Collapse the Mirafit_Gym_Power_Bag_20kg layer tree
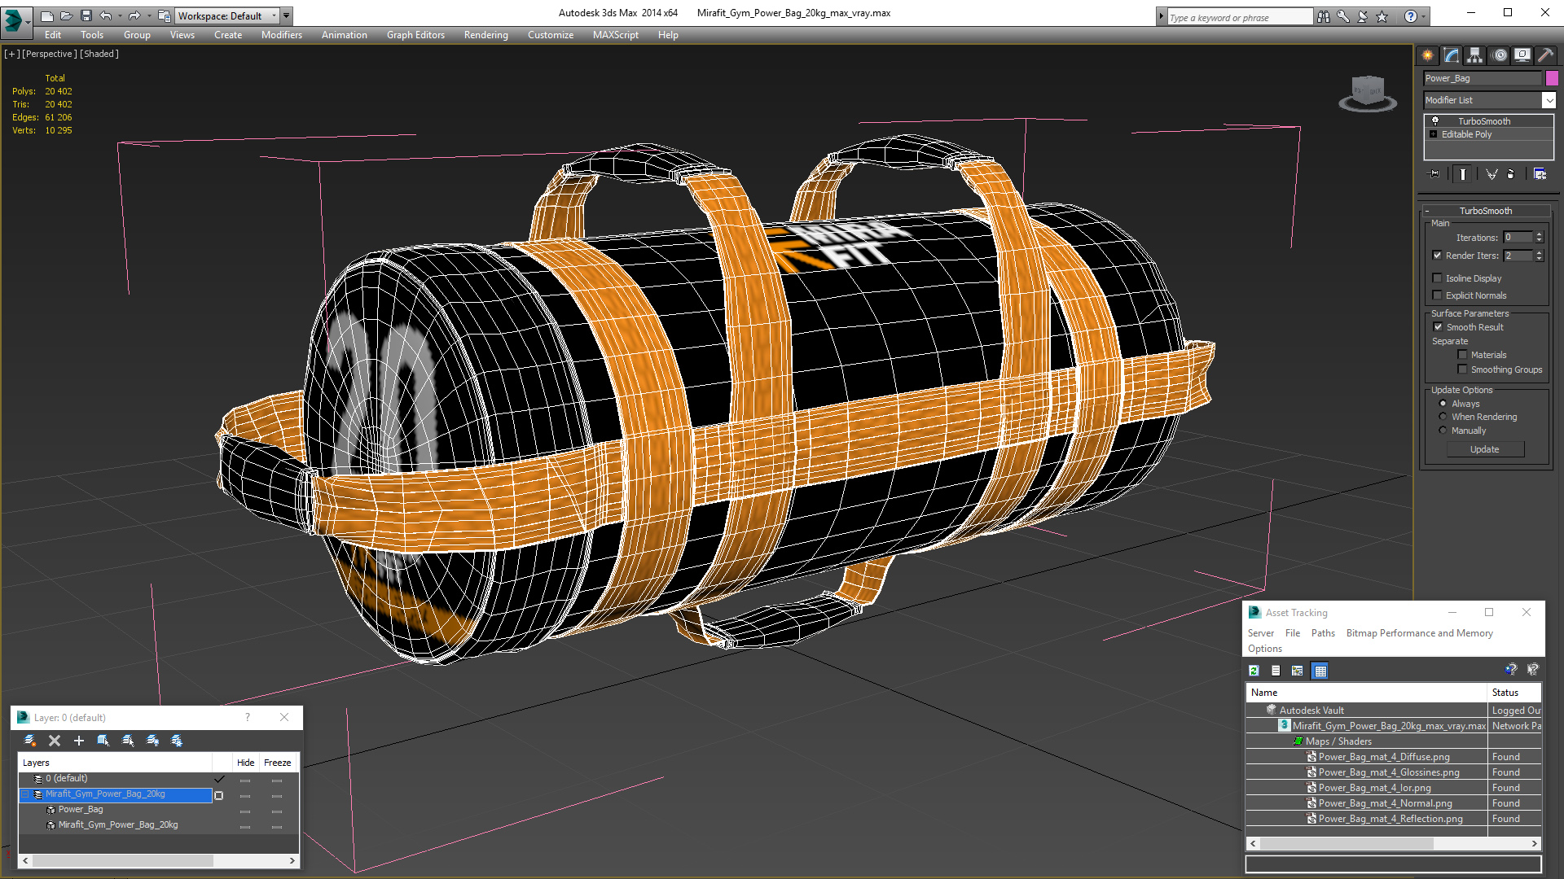 coord(25,794)
